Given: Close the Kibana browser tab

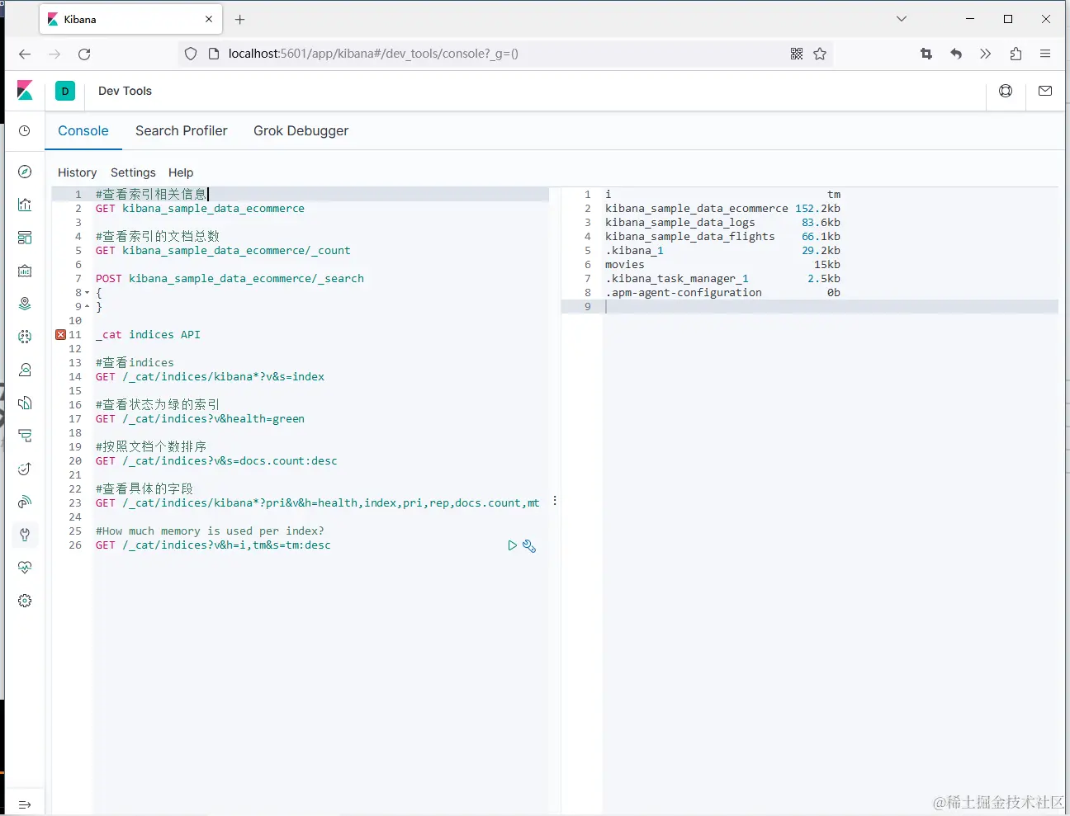Looking at the screenshot, I should click(x=209, y=19).
